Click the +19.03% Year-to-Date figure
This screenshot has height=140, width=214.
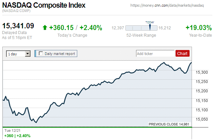coord(198,28)
